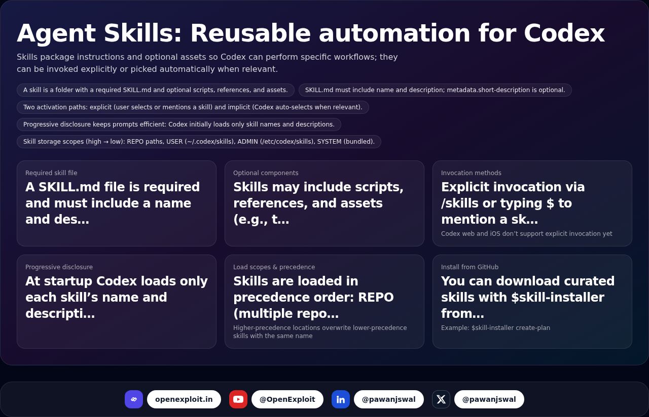Click the subtitle starting 'Skills package instructions'
Viewport: 649px width, 417px height.
(x=207, y=63)
